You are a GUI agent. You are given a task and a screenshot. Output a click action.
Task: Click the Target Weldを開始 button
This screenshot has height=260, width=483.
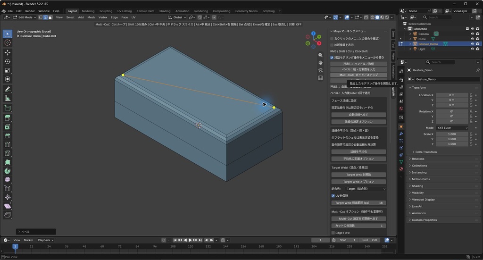point(358,175)
